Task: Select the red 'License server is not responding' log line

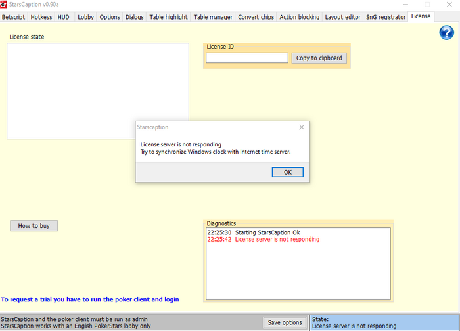Action: [263, 239]
